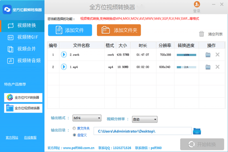Switch to 视频转GIF mode
This screenshot has height=152, width=228.
point(22,37)
